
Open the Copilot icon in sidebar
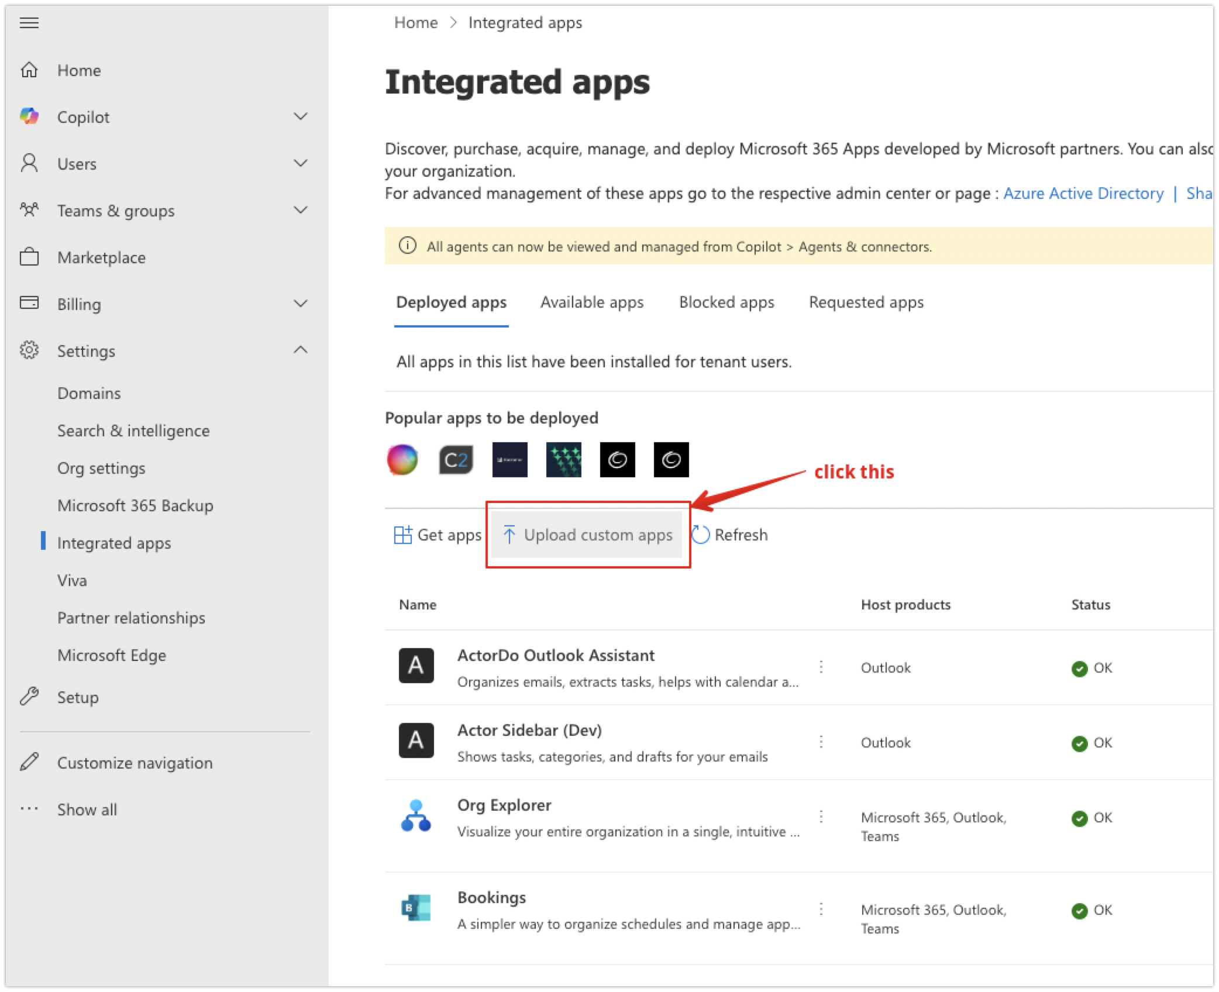click(29, 116)
